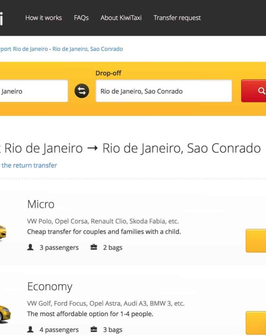Click the Micro bags suitcase icon
The image size is (266, 336).
tap(94, 247)
